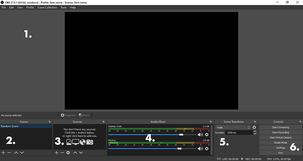The width and height of the screenshot is (303, 161).
Task: Open the File menu
Action: [4, 7]
